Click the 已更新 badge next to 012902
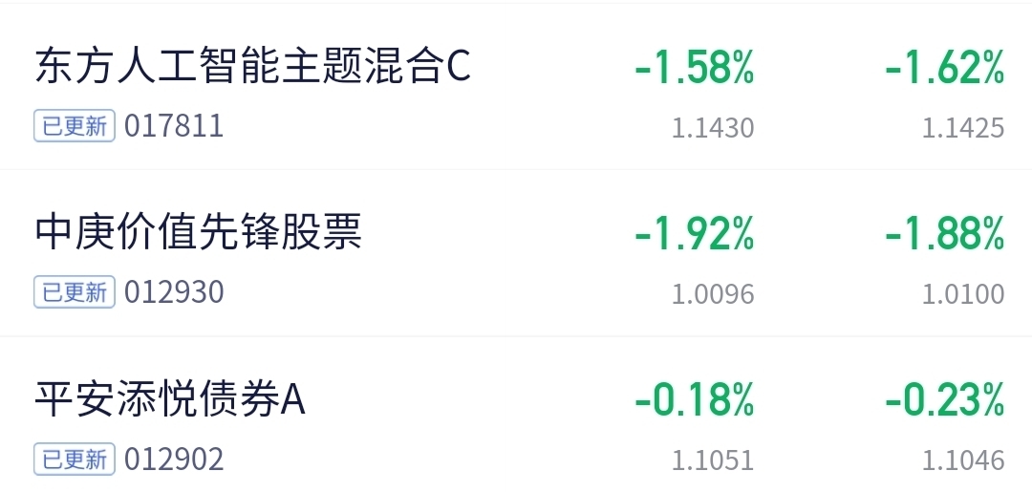Viewport: 1032px width, 492px height. (75, 460)
